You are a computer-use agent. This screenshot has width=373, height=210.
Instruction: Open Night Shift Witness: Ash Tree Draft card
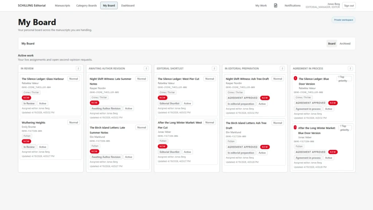tap(247, 79)
